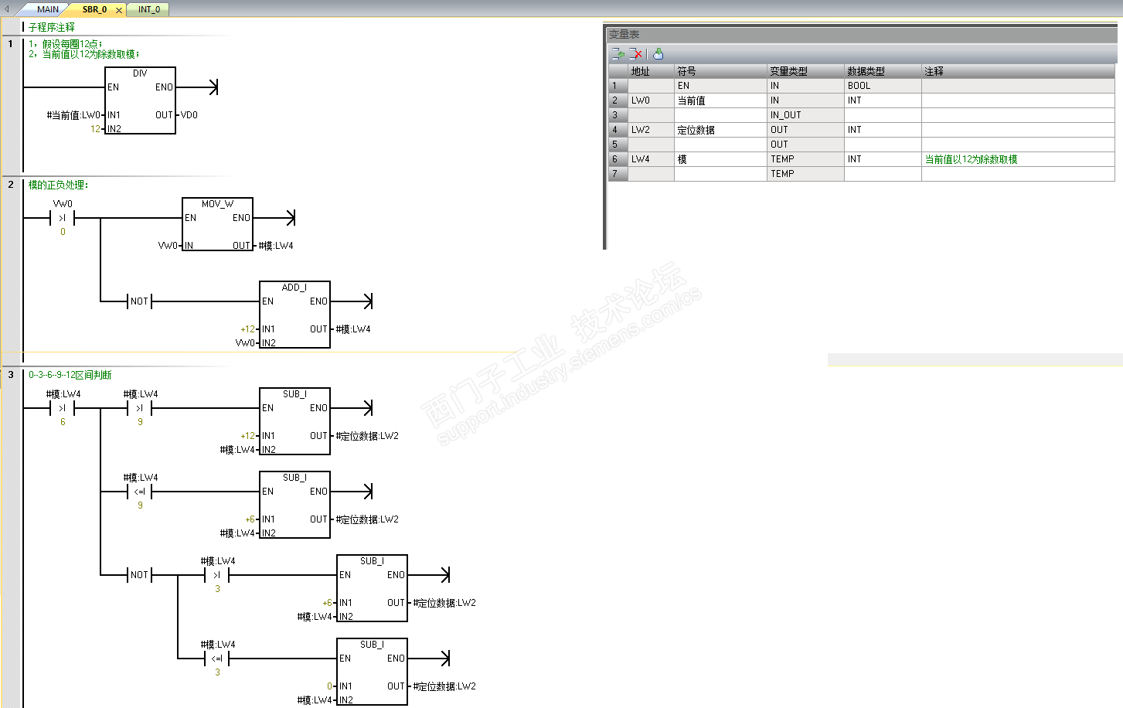Click the NOT contact in network 2
This screenshot has height=708, width=1123.
coord(139,301)
